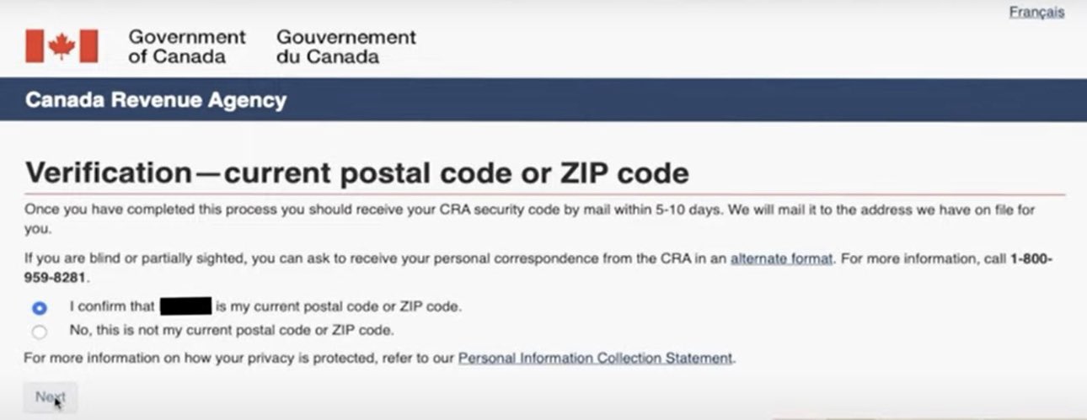The height and width of the screenshot is (420, 1087).
Task: Click the 'No, this is not my current postal code' label
Action: pyautogui.click(x=232, y=330)
